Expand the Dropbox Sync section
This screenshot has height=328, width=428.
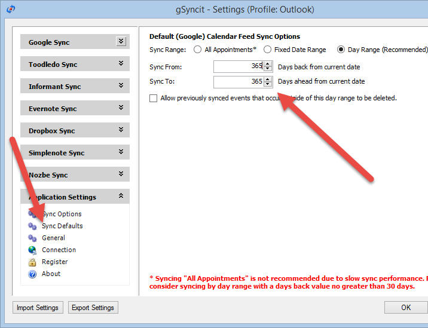[x=121, y=130]
